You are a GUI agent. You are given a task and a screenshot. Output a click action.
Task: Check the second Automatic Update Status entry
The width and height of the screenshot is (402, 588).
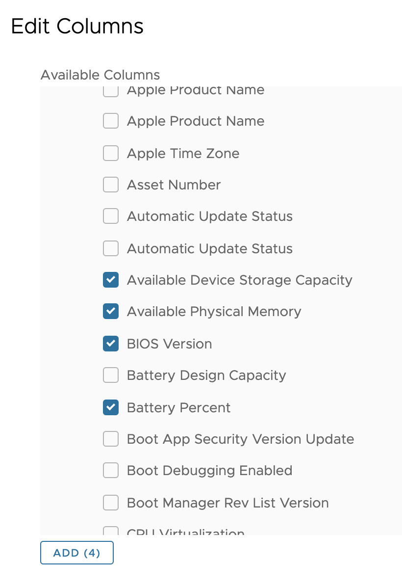coord(111,248)
